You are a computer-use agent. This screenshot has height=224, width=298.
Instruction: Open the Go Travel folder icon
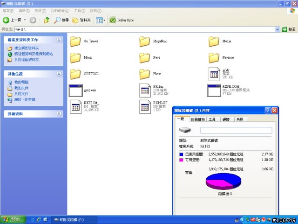click(75, 42)
